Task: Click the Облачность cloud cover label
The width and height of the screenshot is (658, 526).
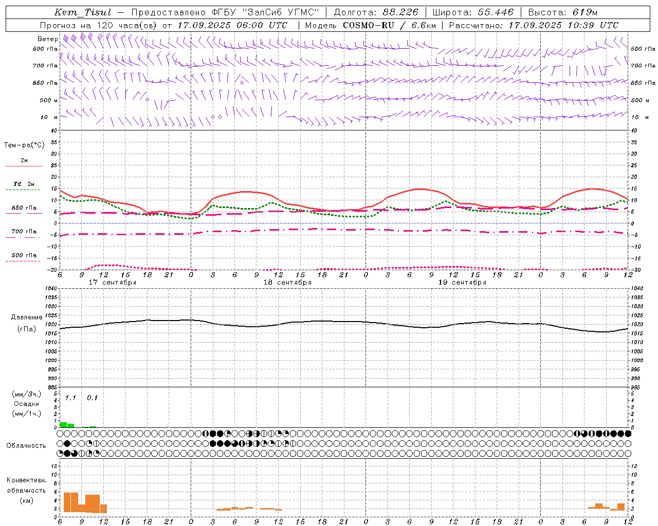Action: click(26, 446)
